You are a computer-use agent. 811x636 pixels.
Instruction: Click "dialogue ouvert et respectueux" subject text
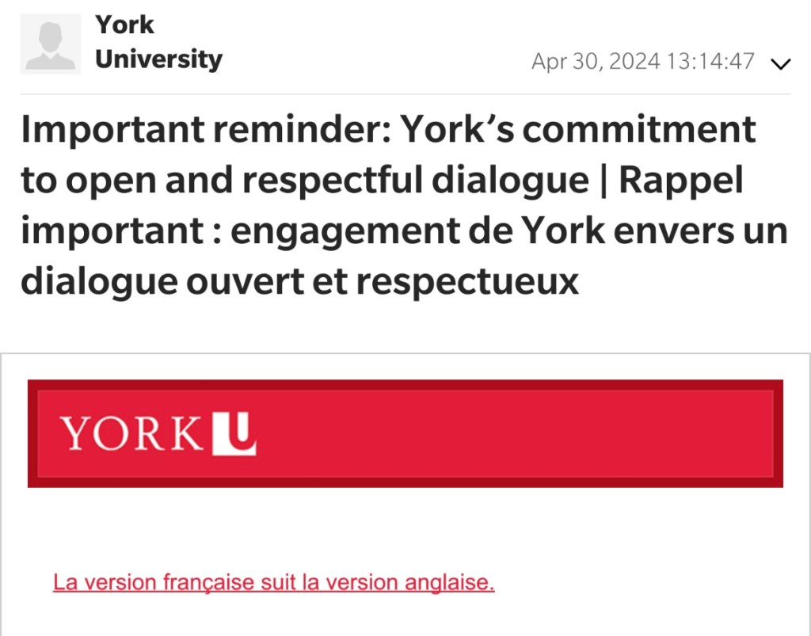[x=299, y=281]
